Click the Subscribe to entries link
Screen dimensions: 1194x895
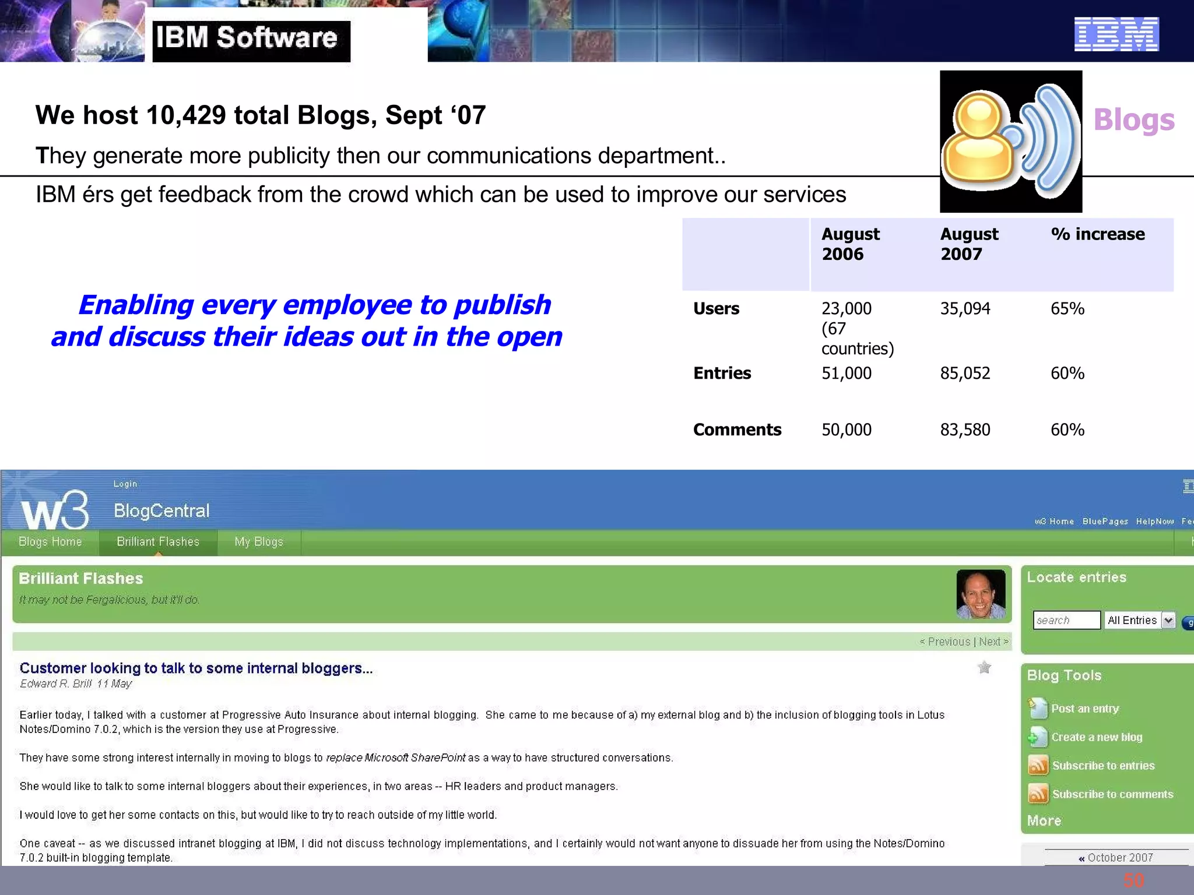pos(1103,766)
